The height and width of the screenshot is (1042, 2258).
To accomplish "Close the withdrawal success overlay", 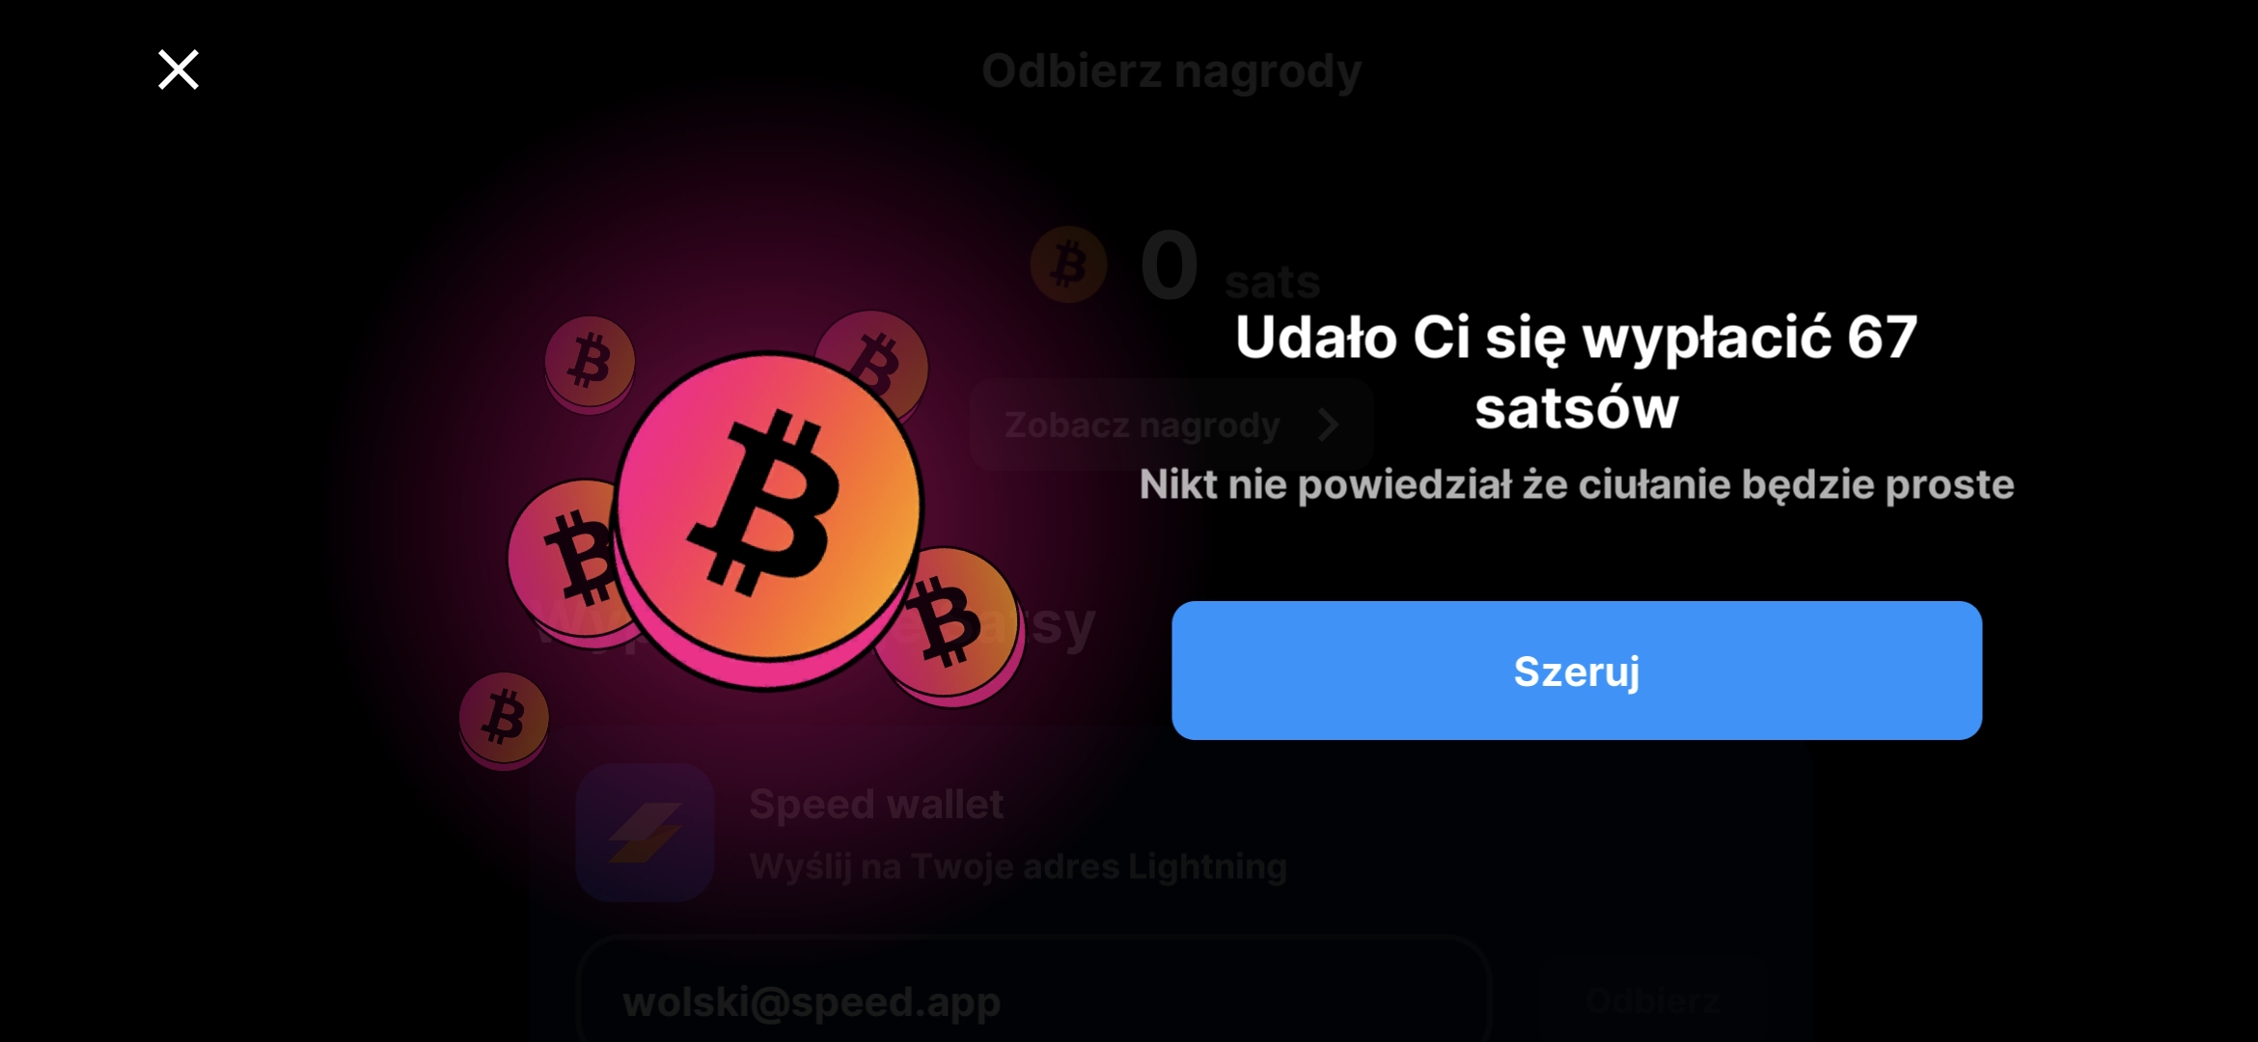I will pos(179,70).
